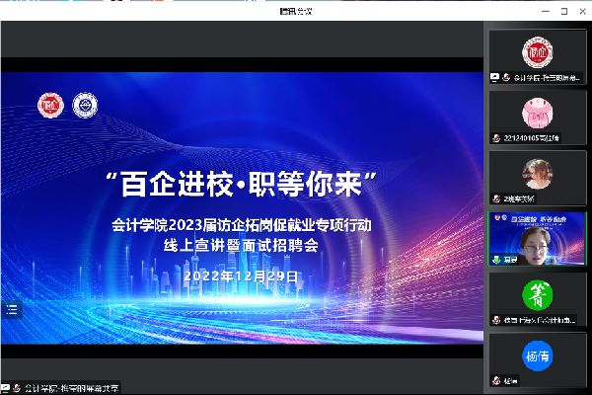The width and height of the screenshot is (592, 395).
Task: Select the third participant tile with photo avatar
Action: (538, 176)
